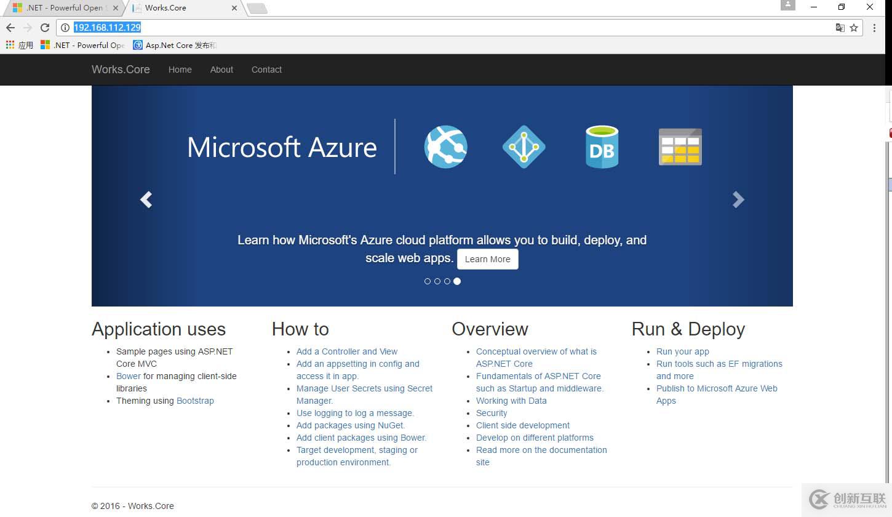892x517 pixels.
Task: Open the Security link
Action: pos(492,413)
